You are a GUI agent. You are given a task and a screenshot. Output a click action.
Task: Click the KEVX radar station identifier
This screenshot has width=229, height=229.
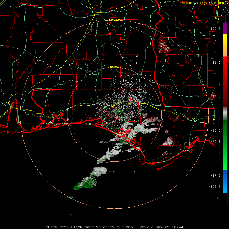(x=144, y=227)
